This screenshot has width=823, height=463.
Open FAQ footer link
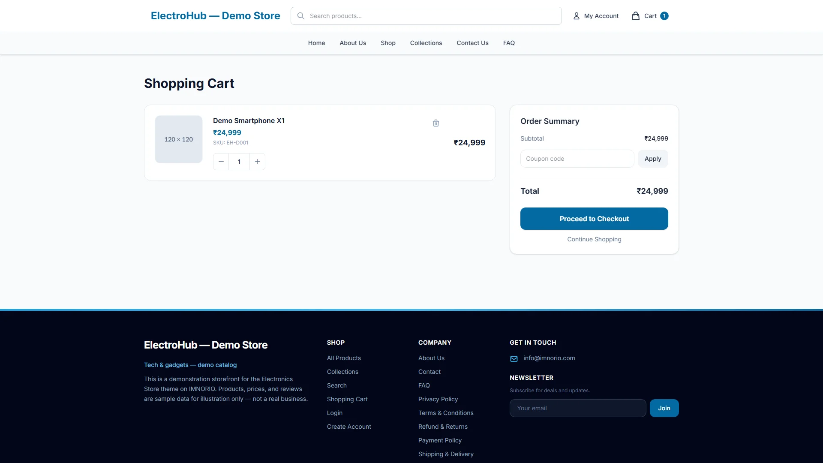pos(424,385)
